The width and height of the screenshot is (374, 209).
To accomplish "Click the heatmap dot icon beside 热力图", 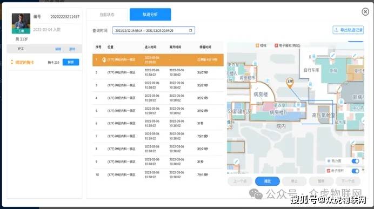I will point(329,161).
